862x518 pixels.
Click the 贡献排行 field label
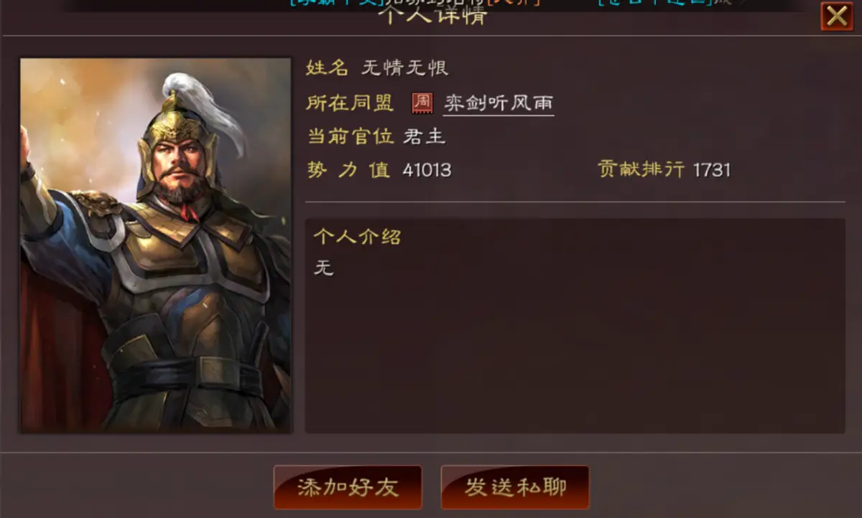(x=641, y=170)
